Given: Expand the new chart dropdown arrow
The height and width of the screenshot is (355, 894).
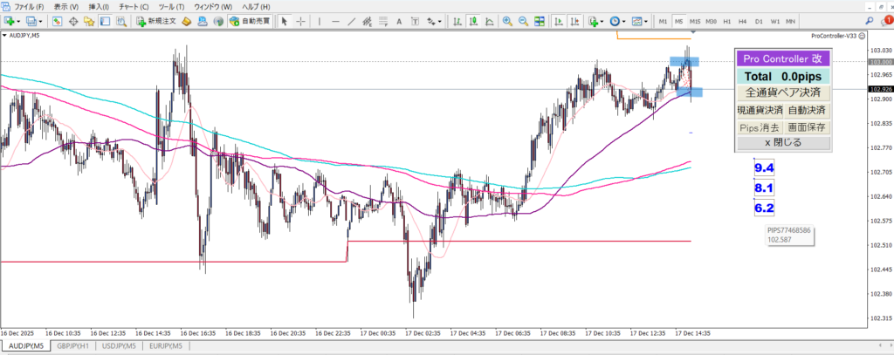Looking at the screenshot, I should click(x=18, y=21).
